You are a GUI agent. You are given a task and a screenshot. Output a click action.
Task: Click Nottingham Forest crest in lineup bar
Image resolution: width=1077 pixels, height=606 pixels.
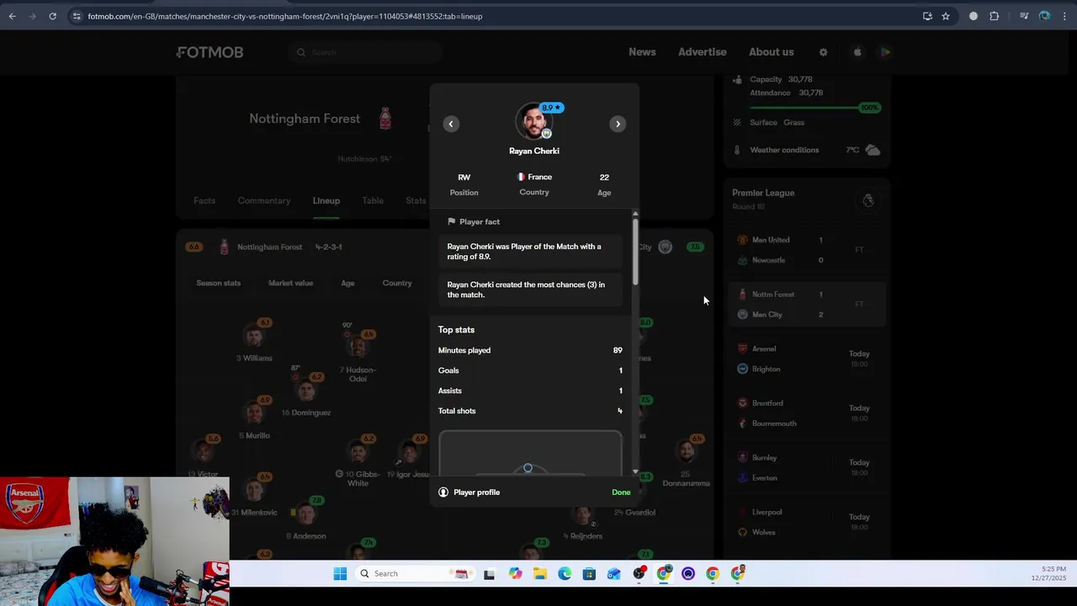pyautogui.click(x=224, y=247)
